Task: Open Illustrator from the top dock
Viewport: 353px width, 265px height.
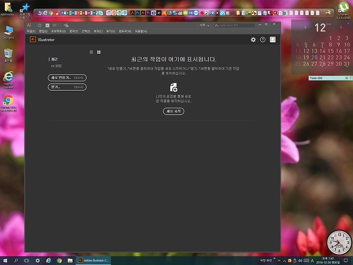Action: point(143,13)
